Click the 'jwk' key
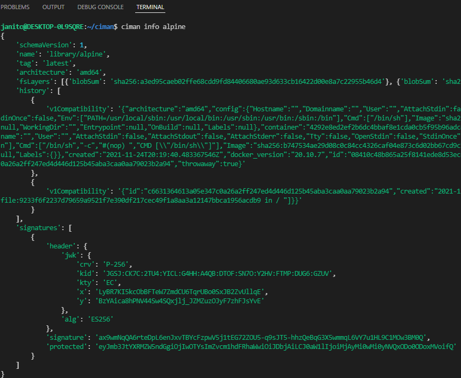The width and height of the screenshot is (461, 378). pos(70,255)
